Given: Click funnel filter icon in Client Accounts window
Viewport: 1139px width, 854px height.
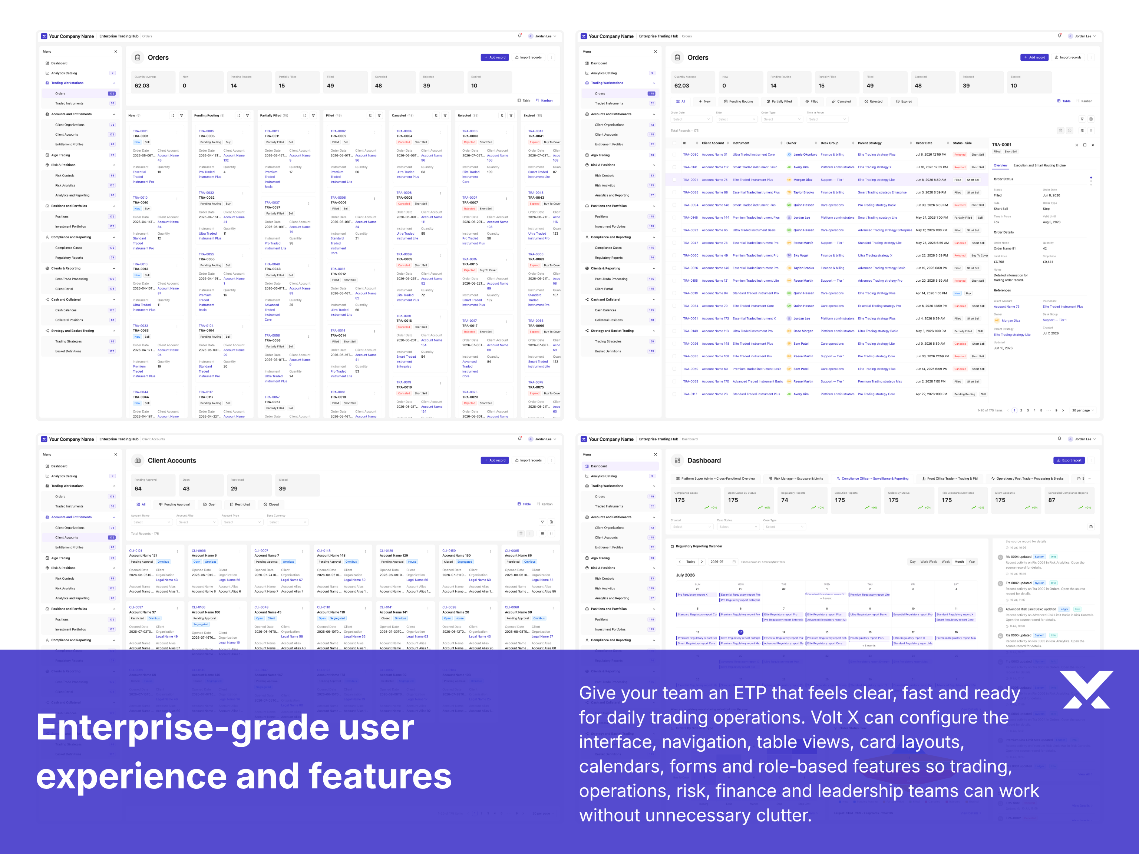Looking at the screenshot, I should point(542,522).
